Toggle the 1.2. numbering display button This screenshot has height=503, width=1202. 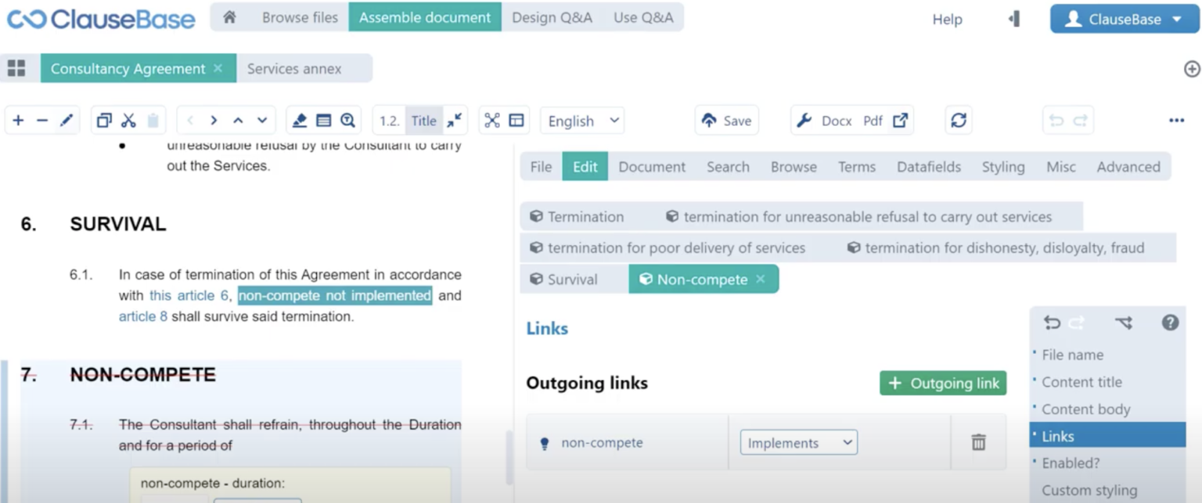coord(389,120)
